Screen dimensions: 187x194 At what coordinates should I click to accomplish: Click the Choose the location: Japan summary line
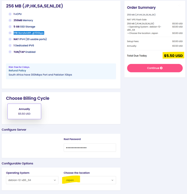point(143,33)
